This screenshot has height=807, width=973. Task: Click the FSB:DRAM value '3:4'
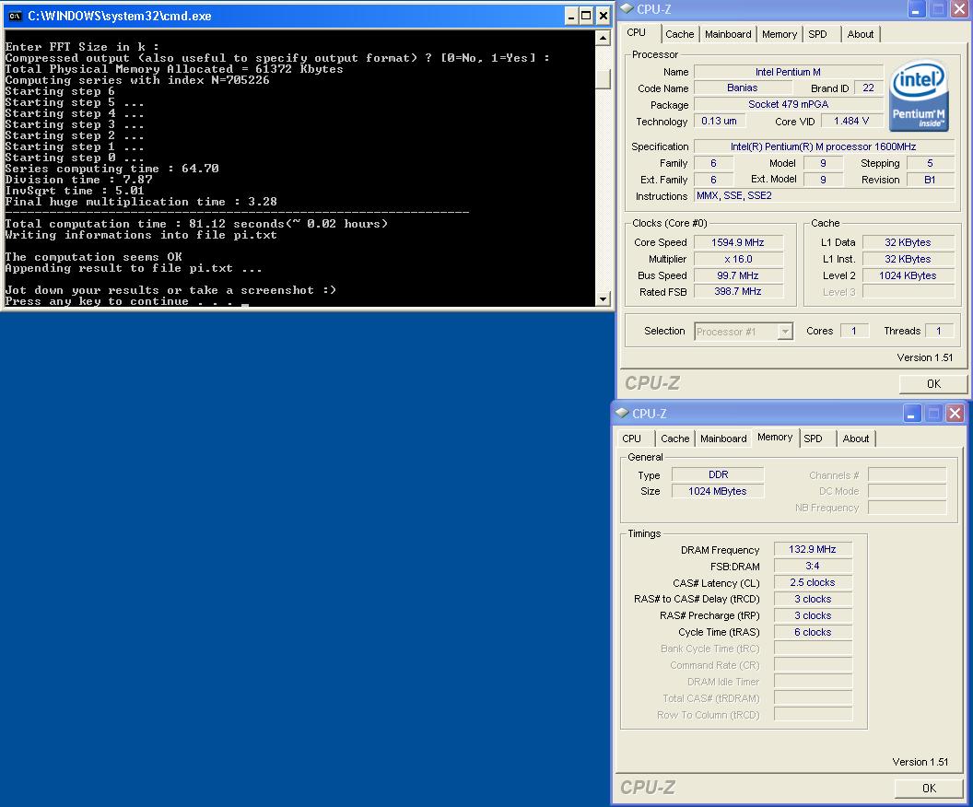(x=813, y=566)
